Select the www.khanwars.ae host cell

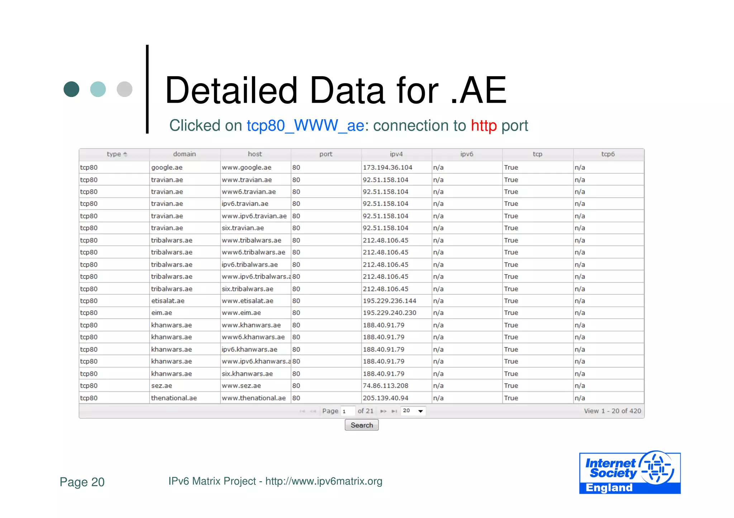(x=256, y=325)
